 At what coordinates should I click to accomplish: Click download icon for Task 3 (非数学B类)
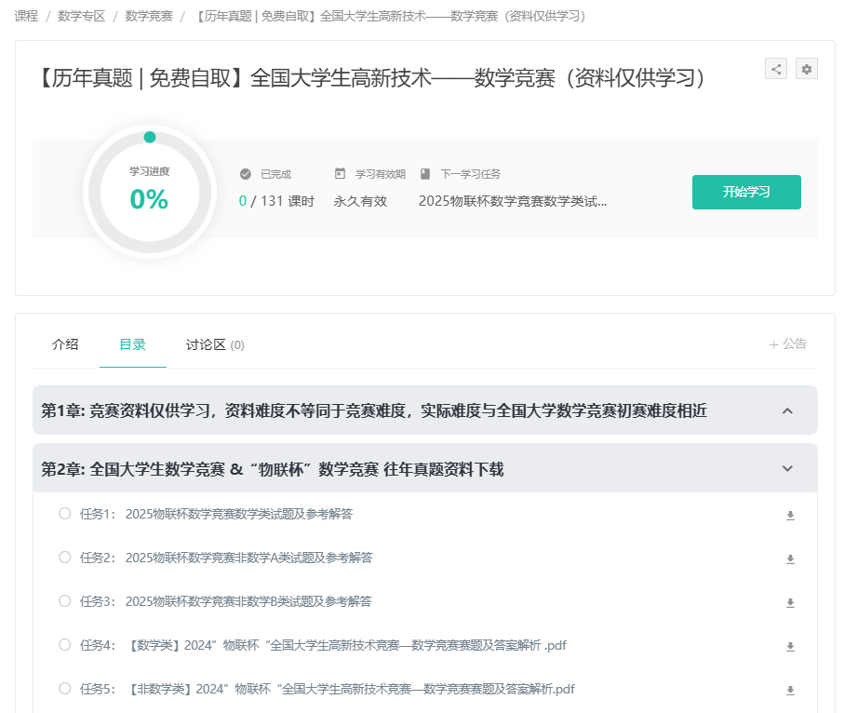tap(790, 603)
